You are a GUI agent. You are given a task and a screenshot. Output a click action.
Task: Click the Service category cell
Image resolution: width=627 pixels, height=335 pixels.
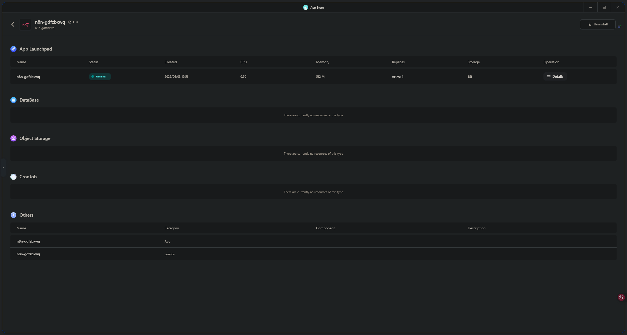point(169,254)
